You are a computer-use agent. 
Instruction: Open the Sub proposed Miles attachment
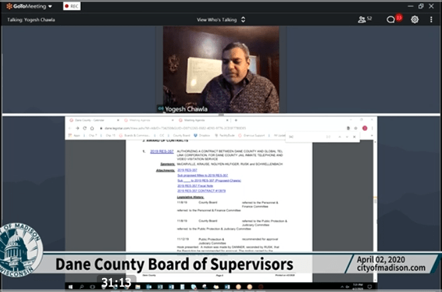(202, 175)
